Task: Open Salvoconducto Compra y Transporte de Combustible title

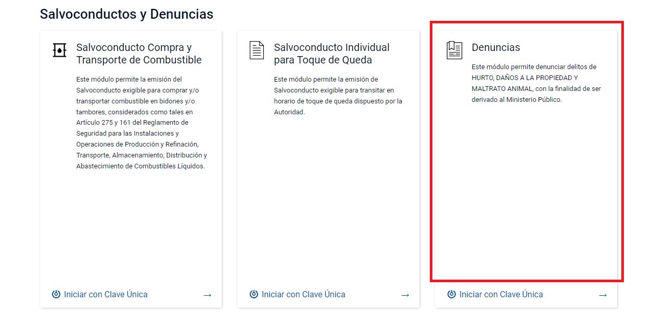Action: [139, 54]
